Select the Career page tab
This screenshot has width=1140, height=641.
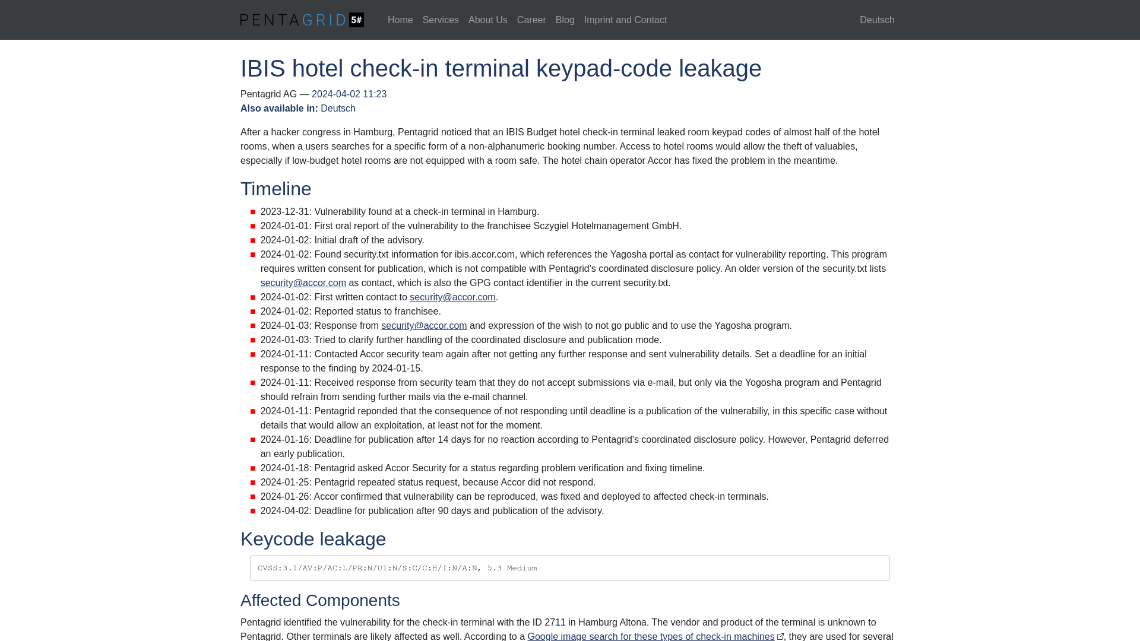coord(531,20)
